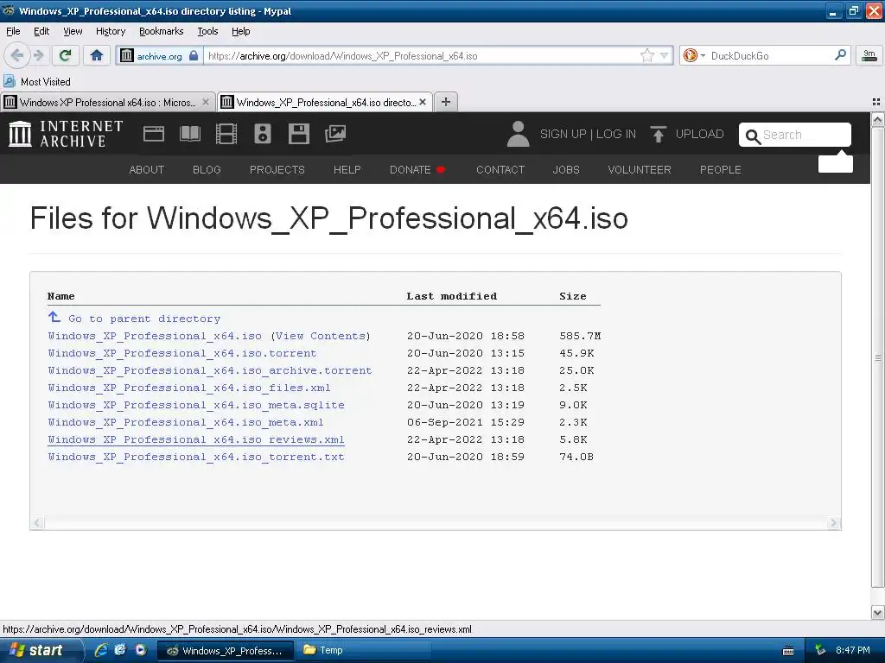885x663 pixels.
Task: Open the Internet Archive Web icon
Action: [154, 134]
